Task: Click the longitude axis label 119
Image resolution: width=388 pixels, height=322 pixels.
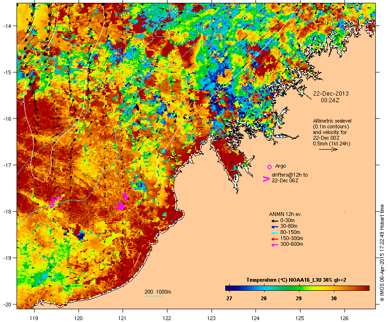Action: [x=34, y=318]
